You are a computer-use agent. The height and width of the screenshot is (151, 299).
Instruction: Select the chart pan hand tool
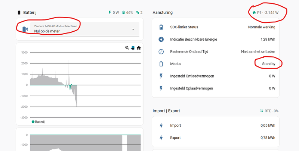coord(133,48)
